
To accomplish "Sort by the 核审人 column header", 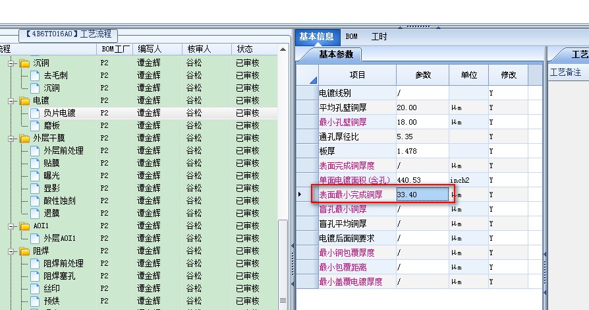I will click(x=207, y=49).
